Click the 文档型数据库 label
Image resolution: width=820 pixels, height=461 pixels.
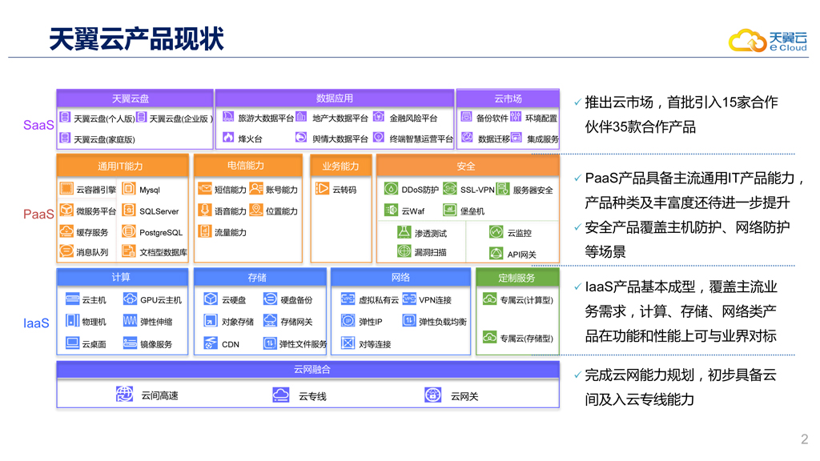[163, 252]
